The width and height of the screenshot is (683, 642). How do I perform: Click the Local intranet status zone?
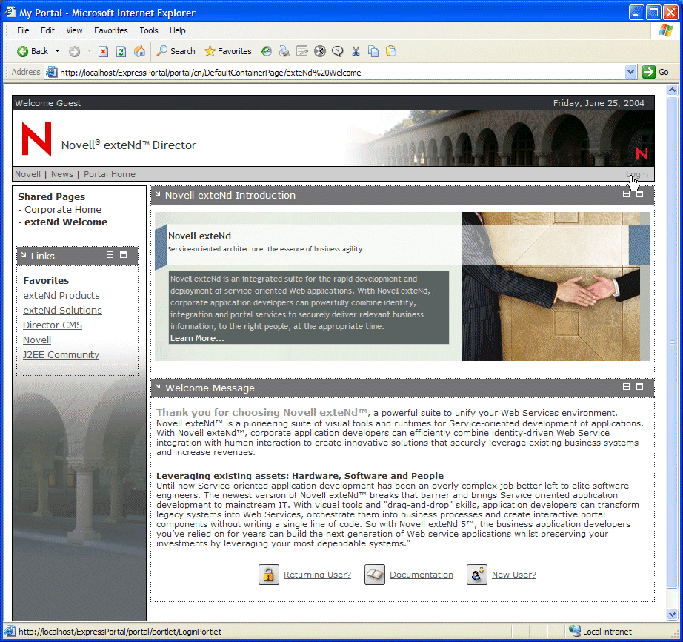pos(601,631)
